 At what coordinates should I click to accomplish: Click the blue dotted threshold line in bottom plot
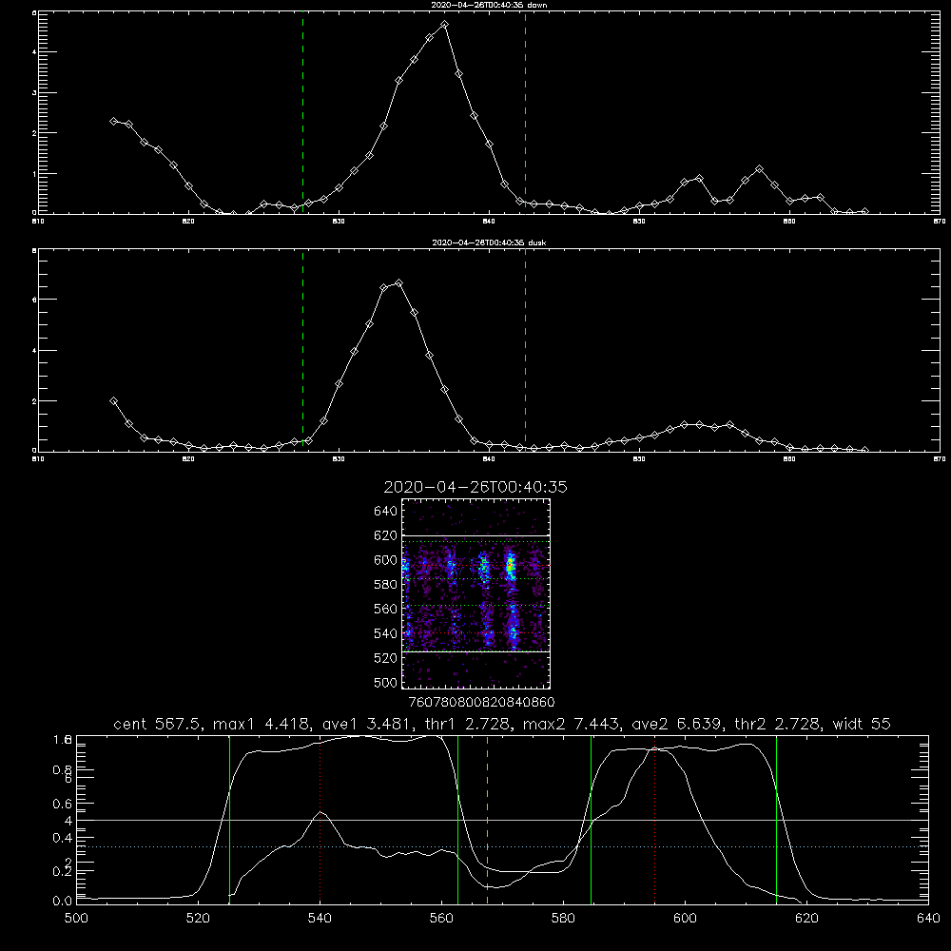(502, 846)
